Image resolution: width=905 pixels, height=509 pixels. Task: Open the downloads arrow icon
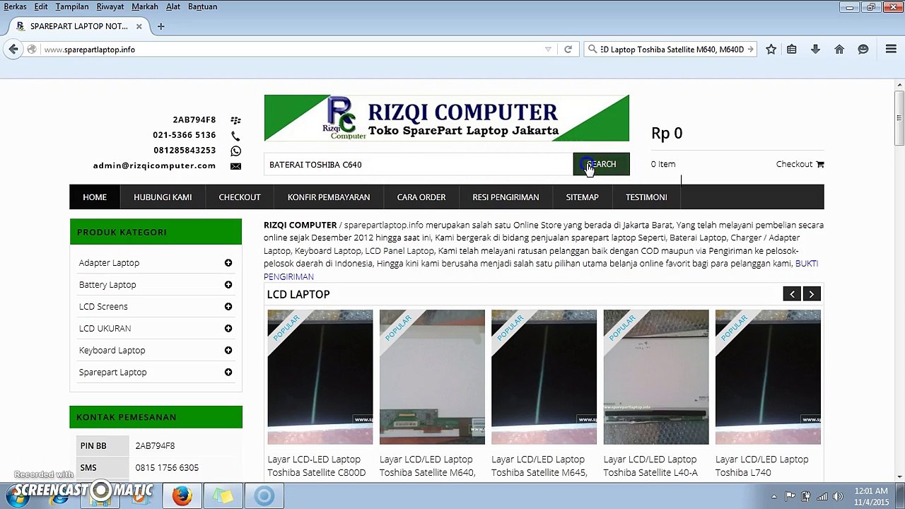(x=815, y=49)
